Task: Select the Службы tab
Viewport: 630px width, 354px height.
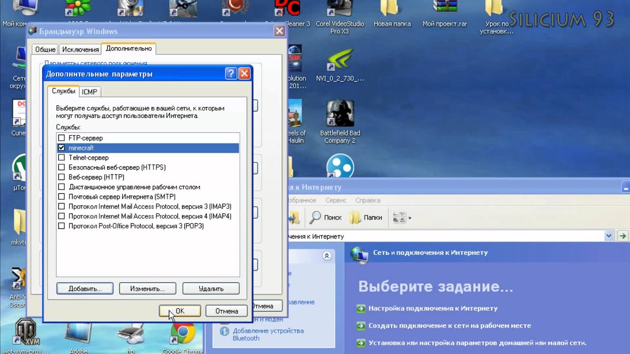Action: tap(63, 91)
